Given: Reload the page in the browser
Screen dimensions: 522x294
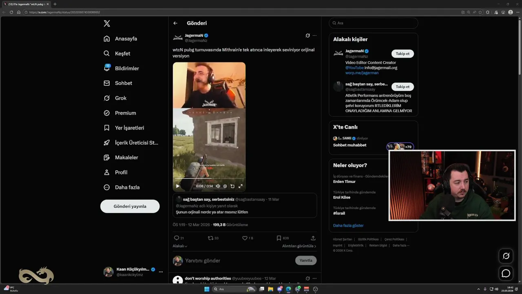Looking at the screenshot, I should coord(11,12).
